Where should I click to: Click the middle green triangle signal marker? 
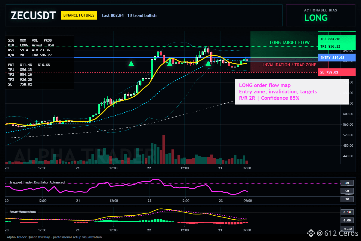(x=170, y=63)
